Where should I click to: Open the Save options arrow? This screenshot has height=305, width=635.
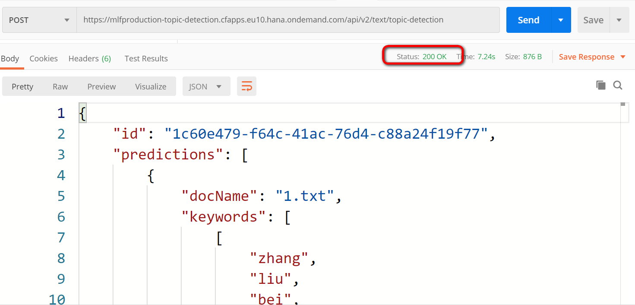pyautogui.click(x=619, y=20)
